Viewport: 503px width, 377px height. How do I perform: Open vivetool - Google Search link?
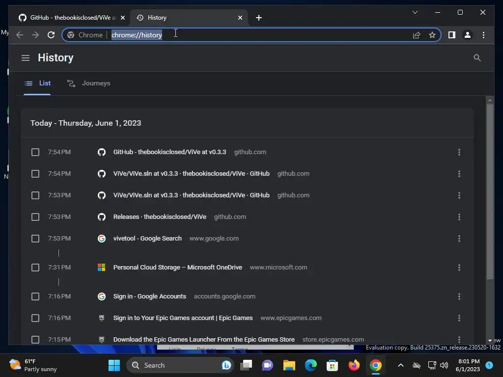point(147,239)
